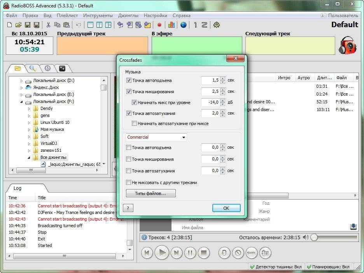
Task: Uncheck Начинать микс при уровне
Action: coord(134,102)
